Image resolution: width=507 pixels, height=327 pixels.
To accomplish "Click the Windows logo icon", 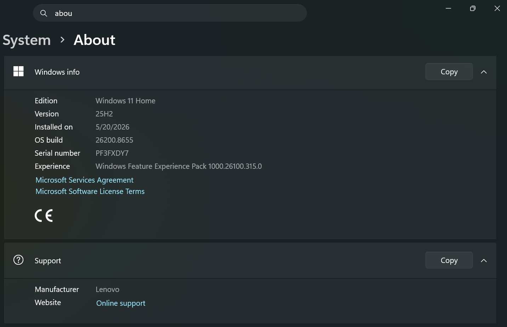I will pyautogui.click(x=18, y=71).
